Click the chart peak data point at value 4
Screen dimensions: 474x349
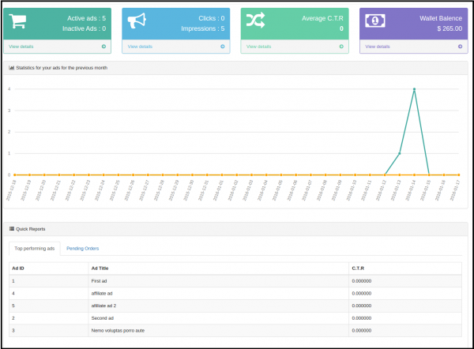[x=414, y=89]
